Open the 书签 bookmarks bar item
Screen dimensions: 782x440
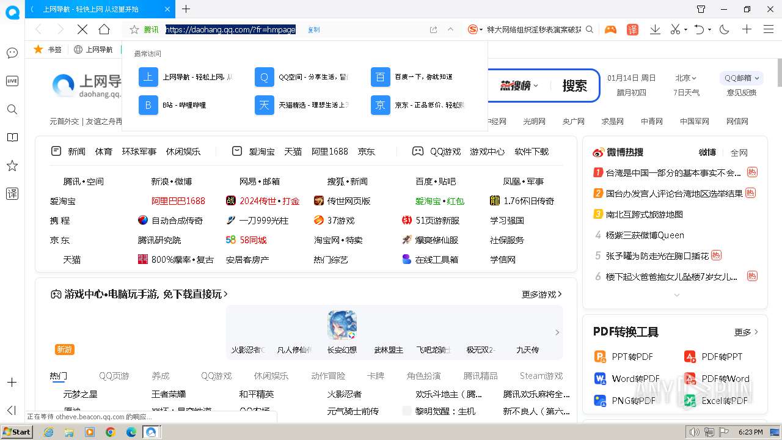[x=48, y=50]
